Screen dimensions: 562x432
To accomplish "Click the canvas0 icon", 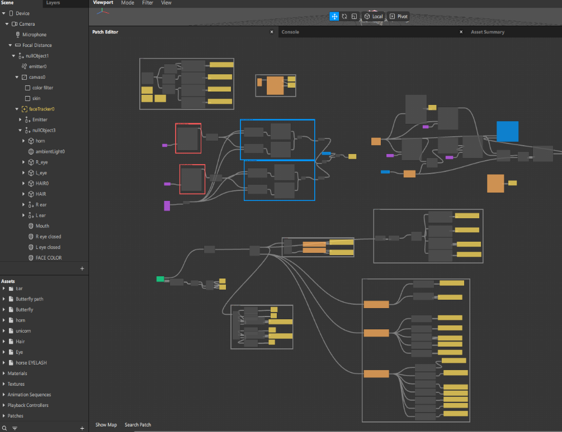I will click(25, 77).
